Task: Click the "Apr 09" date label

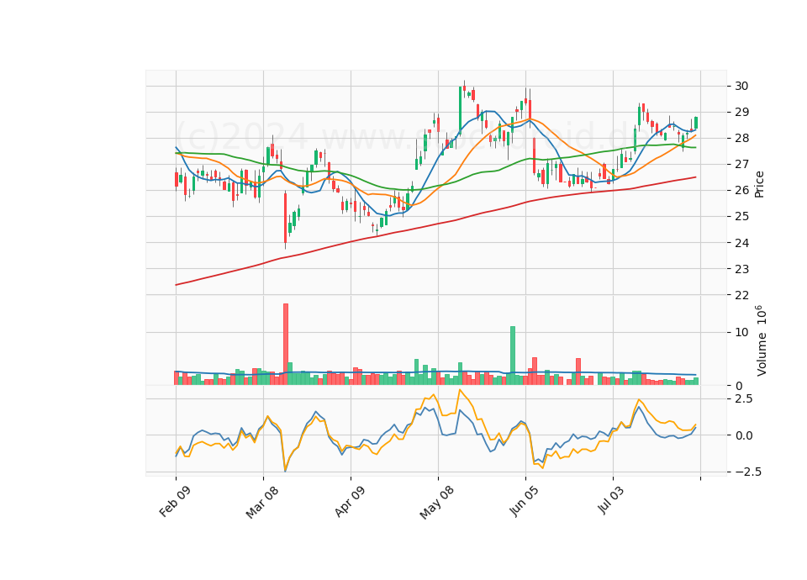Action: (350, 501)
